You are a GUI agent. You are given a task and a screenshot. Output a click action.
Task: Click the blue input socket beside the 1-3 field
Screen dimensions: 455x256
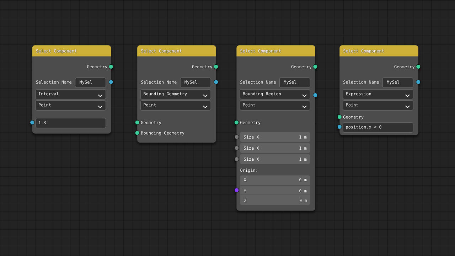pos(32,122)
